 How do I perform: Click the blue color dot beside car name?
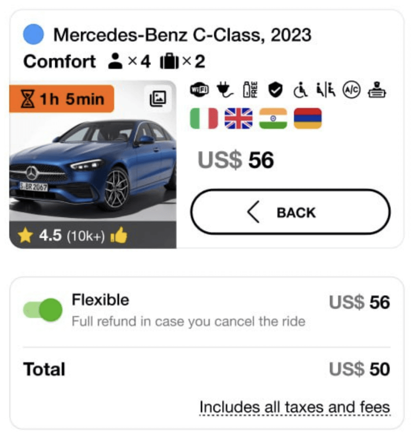click(33, 35)
